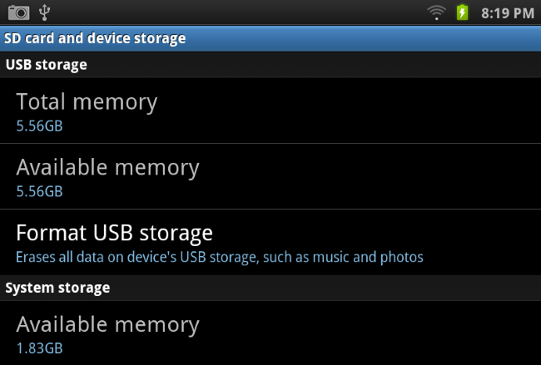Select the USB storage section header
This screenshot has width=541, height=365.
47,64
